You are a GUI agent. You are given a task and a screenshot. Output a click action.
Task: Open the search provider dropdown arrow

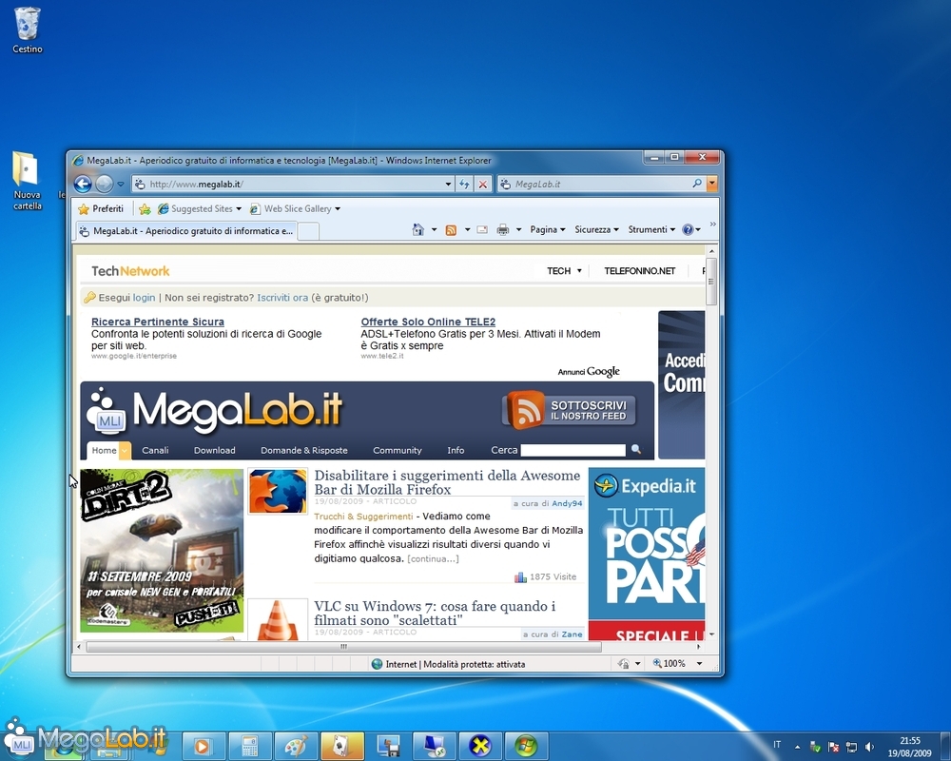pyautogui.click(x=712, y=184)
